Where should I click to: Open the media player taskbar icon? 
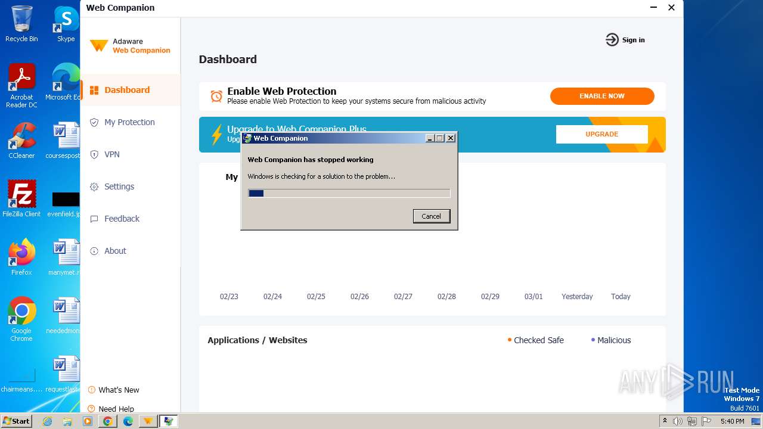pos(88,421)
